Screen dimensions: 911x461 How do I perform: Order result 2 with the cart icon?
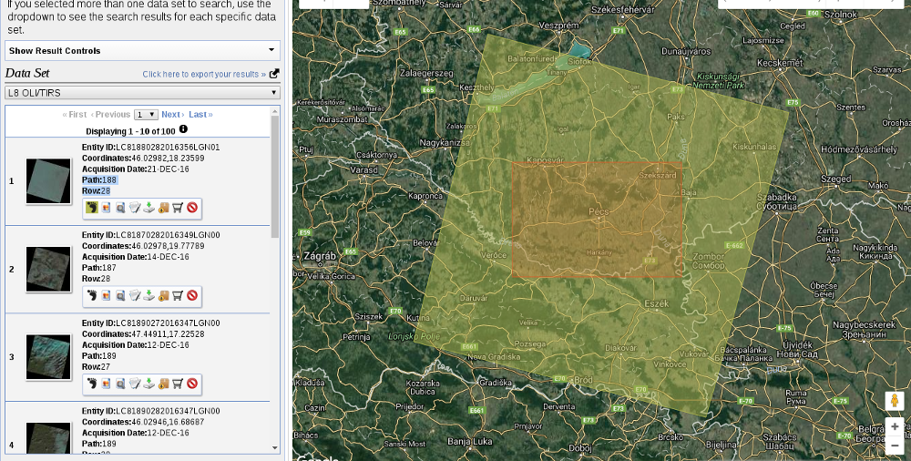coord(178,295)
